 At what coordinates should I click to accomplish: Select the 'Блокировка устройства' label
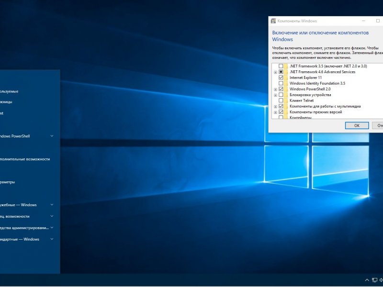tap(310, 95)
